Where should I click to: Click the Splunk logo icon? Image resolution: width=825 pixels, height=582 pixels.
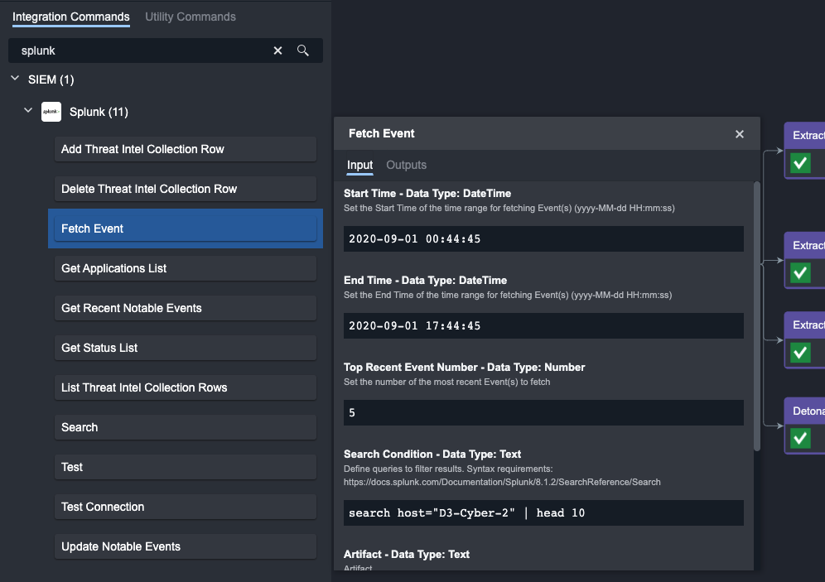pyautogui.click(x=51, y=112)
